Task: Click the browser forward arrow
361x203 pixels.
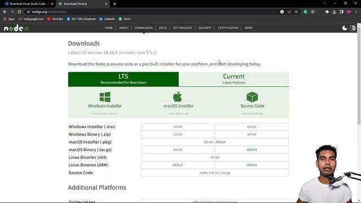Action: tap(12, 12)
